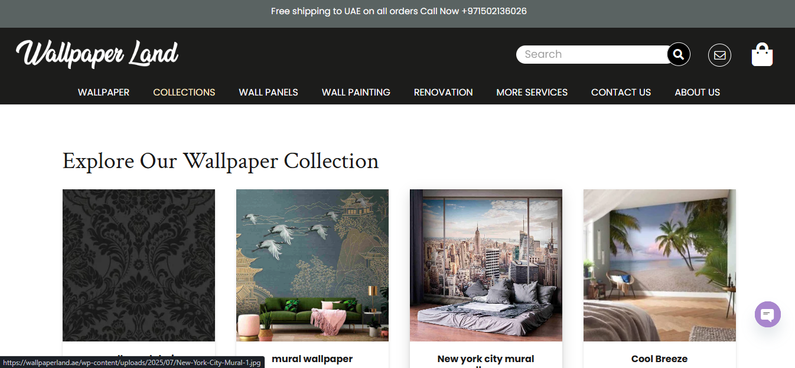This screenshot has height=368, width=795.
Task: Open the RENOVATION menu item
Action: click(x=444, y=92)
